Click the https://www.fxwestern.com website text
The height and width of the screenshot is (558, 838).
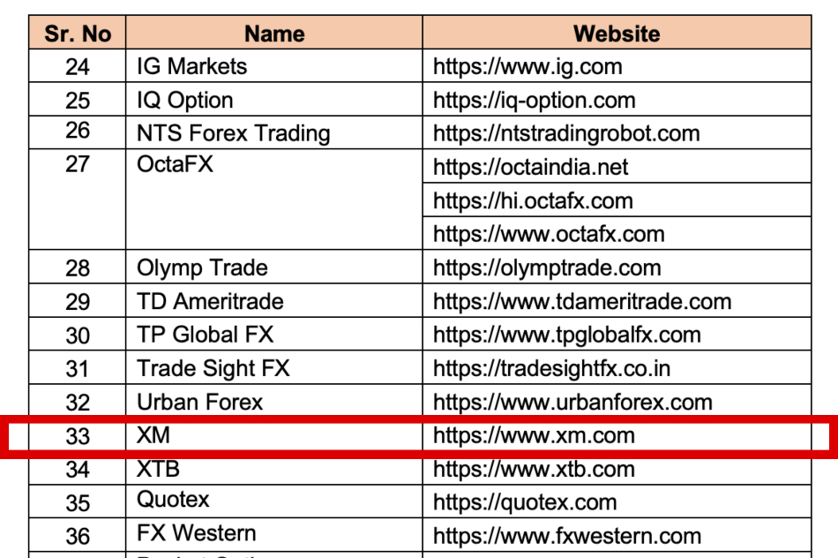[x=567, y=537]
